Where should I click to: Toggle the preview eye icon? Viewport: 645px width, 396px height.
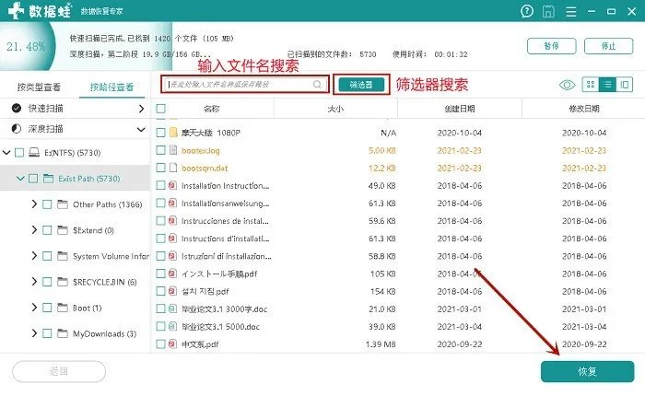[x=568, y=85]
